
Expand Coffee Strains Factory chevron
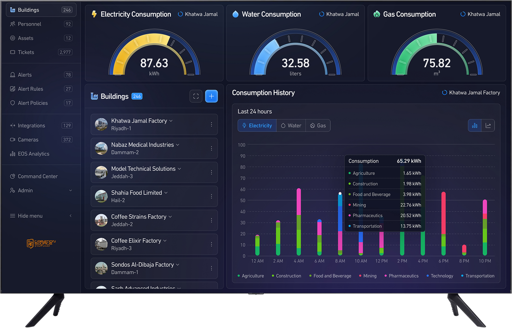170,217
